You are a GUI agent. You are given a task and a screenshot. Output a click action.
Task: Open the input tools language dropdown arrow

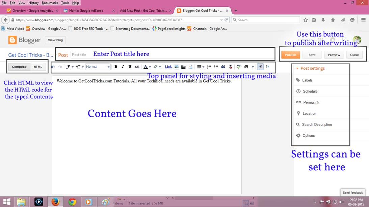(253, 67)
